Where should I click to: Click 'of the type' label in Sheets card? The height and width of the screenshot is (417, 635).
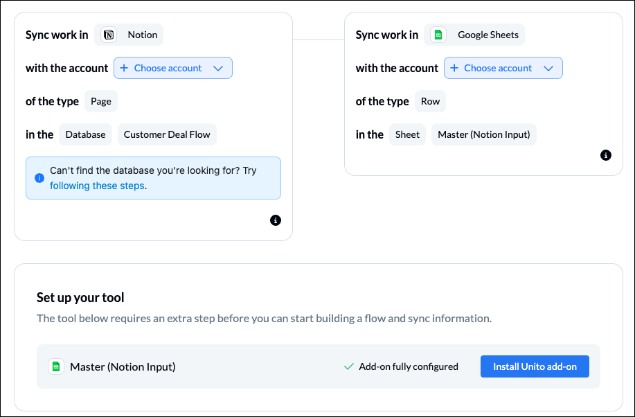point(382,101)
